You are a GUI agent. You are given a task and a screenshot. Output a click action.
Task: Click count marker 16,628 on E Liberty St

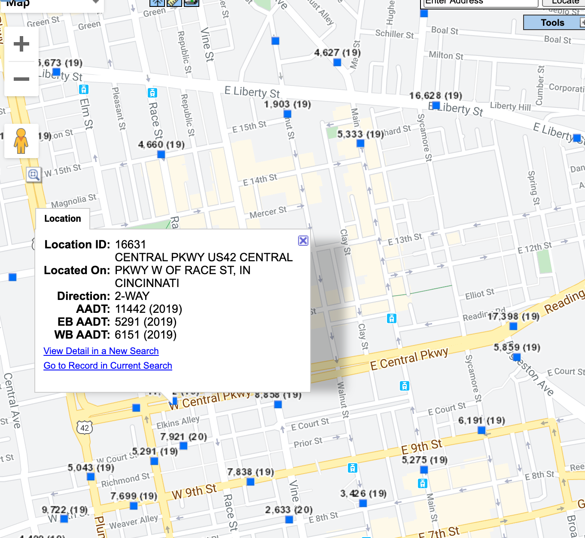[436, 105]
